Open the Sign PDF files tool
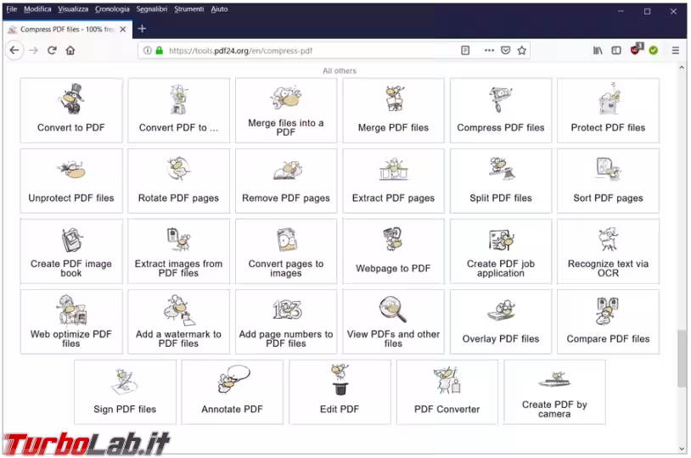Screen dimensions: 691x458 125,393
